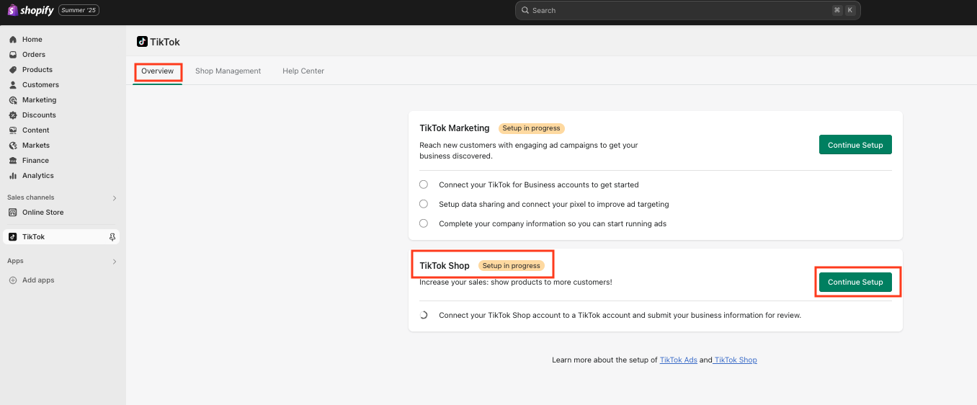Open the TikTok Shop learn more link
977x405 pixels.
click(x=736, y=360)
